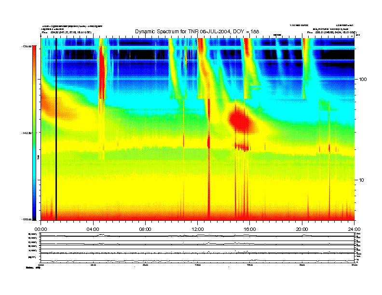Viewport: 382px width, 295px height.
Task: Click the black vertical data-gap line in spectrum
Action: tap(56, 129)
